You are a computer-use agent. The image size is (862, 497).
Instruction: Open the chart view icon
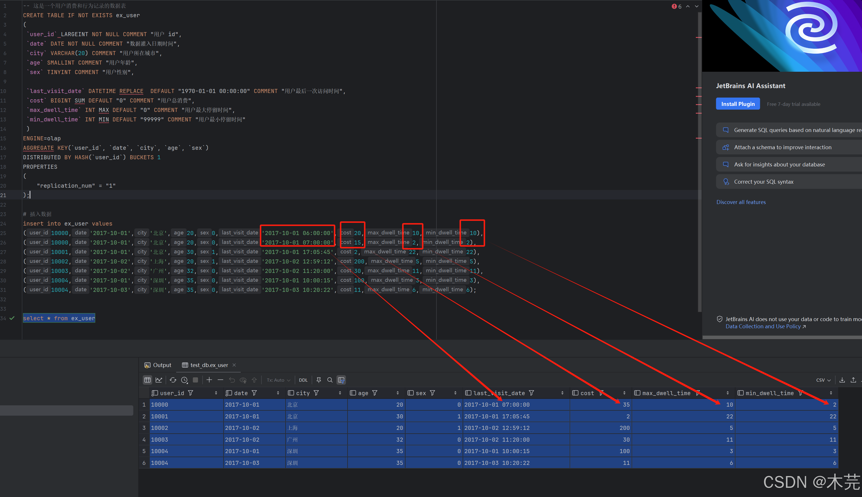159,380
